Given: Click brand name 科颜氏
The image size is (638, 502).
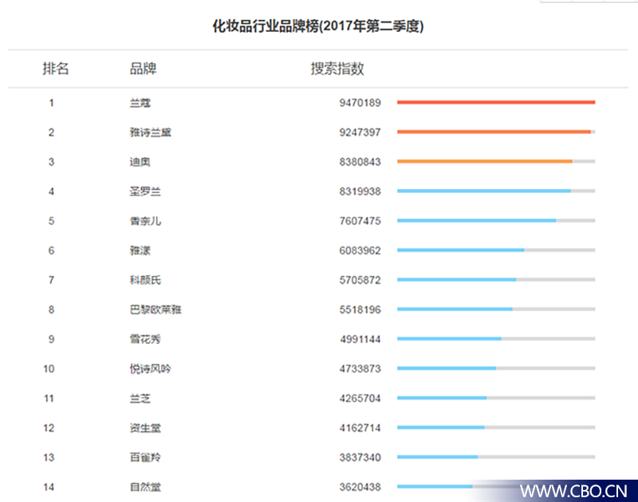Looking at the screenshot, I should point(145,280).
